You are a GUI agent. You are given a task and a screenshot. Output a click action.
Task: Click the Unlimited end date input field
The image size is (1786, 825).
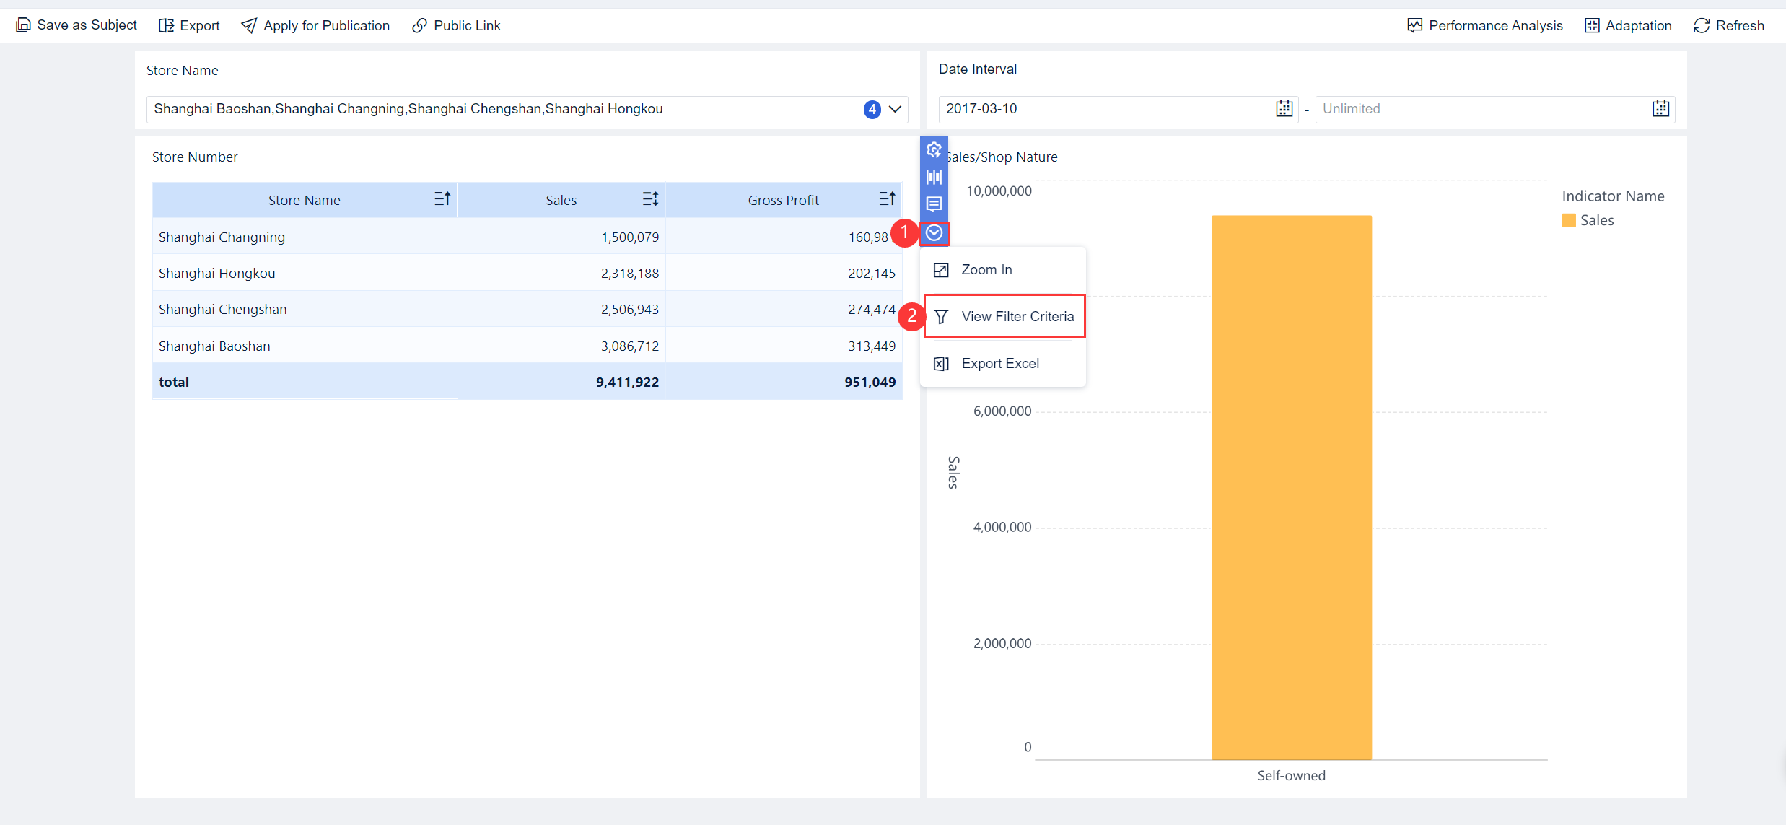pos(1479,108)
